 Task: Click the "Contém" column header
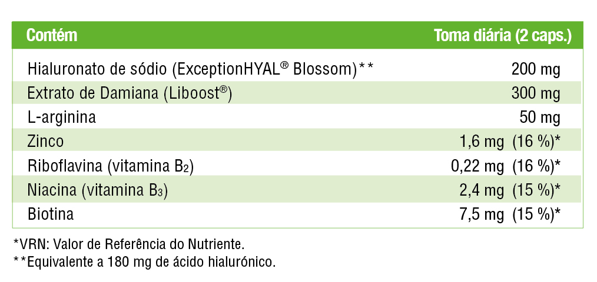pyautogui.click(x=52, y=36)
